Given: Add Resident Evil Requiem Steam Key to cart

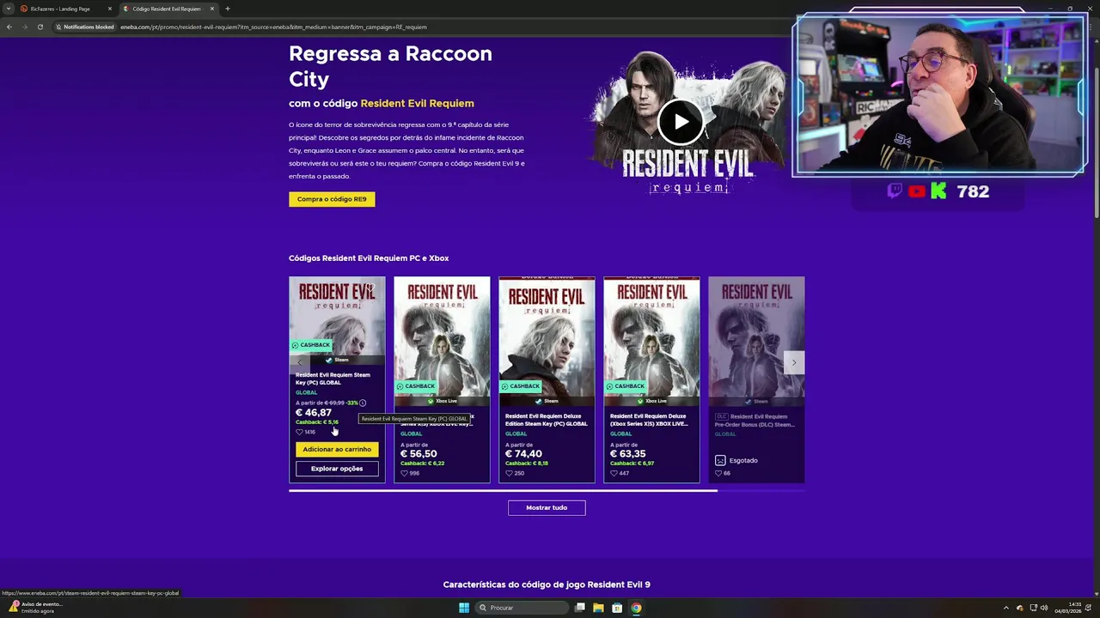Looking at the screenshot, I should point(337,449).
